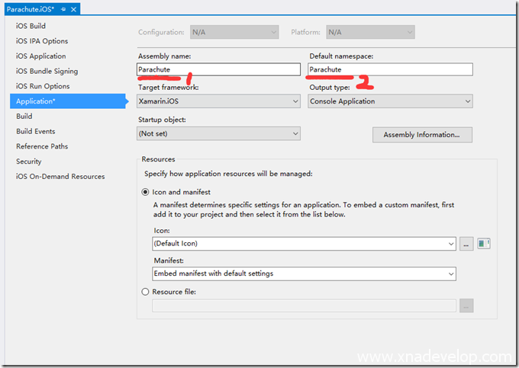519x368 pixels.
Task: Select the Reference Paths page
Action: (42, 146)
